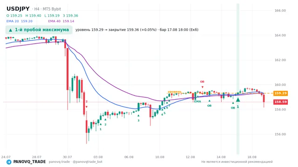The height and width of the screenshot is (167, 298).
Task: Click the 12.08 date axis label
Action: coord(190,157)
